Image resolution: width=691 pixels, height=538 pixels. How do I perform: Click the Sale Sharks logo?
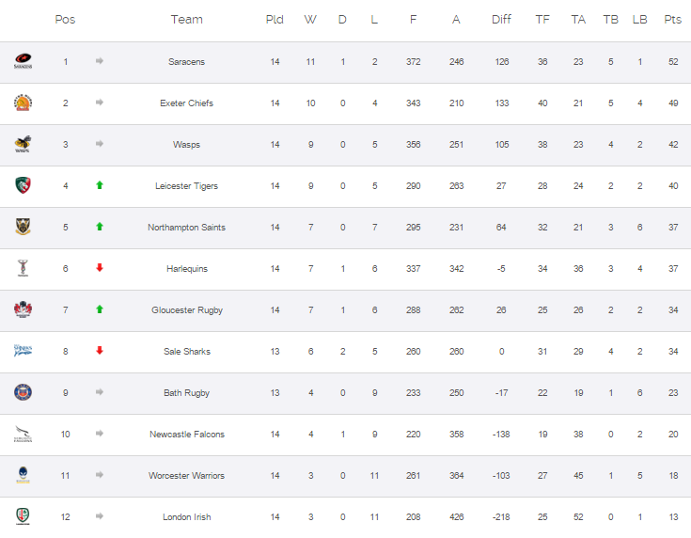[x=23, y=351]
